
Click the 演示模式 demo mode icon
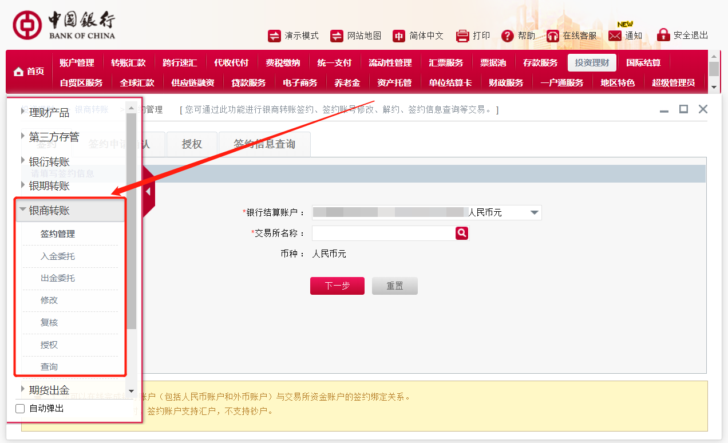(x=274, y=35)
